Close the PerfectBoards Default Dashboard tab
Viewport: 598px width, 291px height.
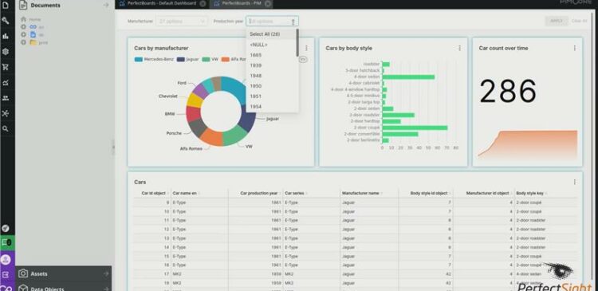tap(203, 3)
